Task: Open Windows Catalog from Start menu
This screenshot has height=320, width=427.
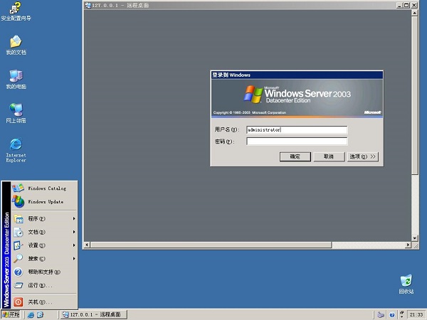Action: (44, 188)
